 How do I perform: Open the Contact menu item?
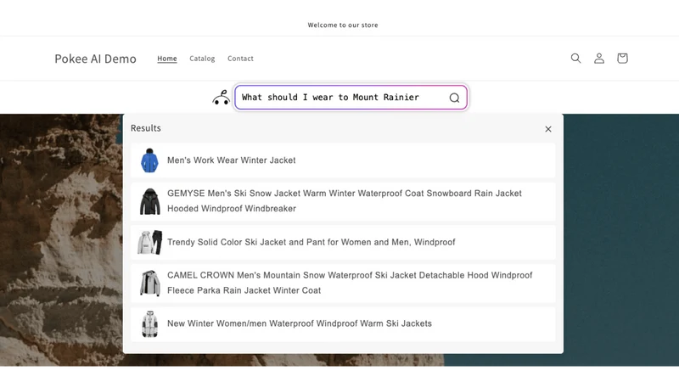click(x=240, y=59)
